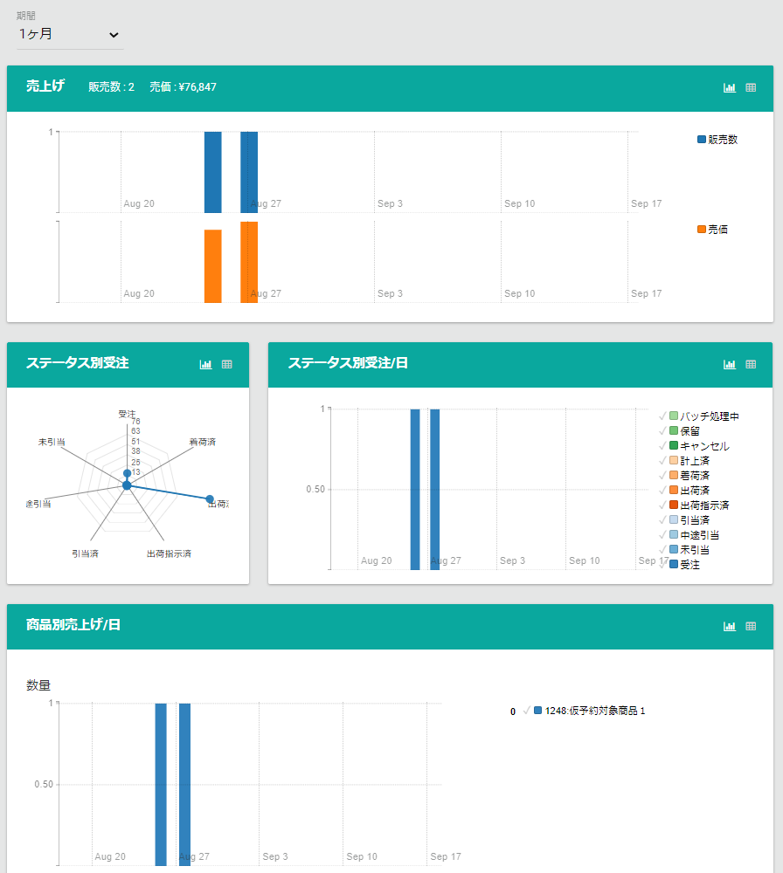Toggle 計上済 legend checkmark
This screenshot has width=783, height=873.
tap(662, 460)
